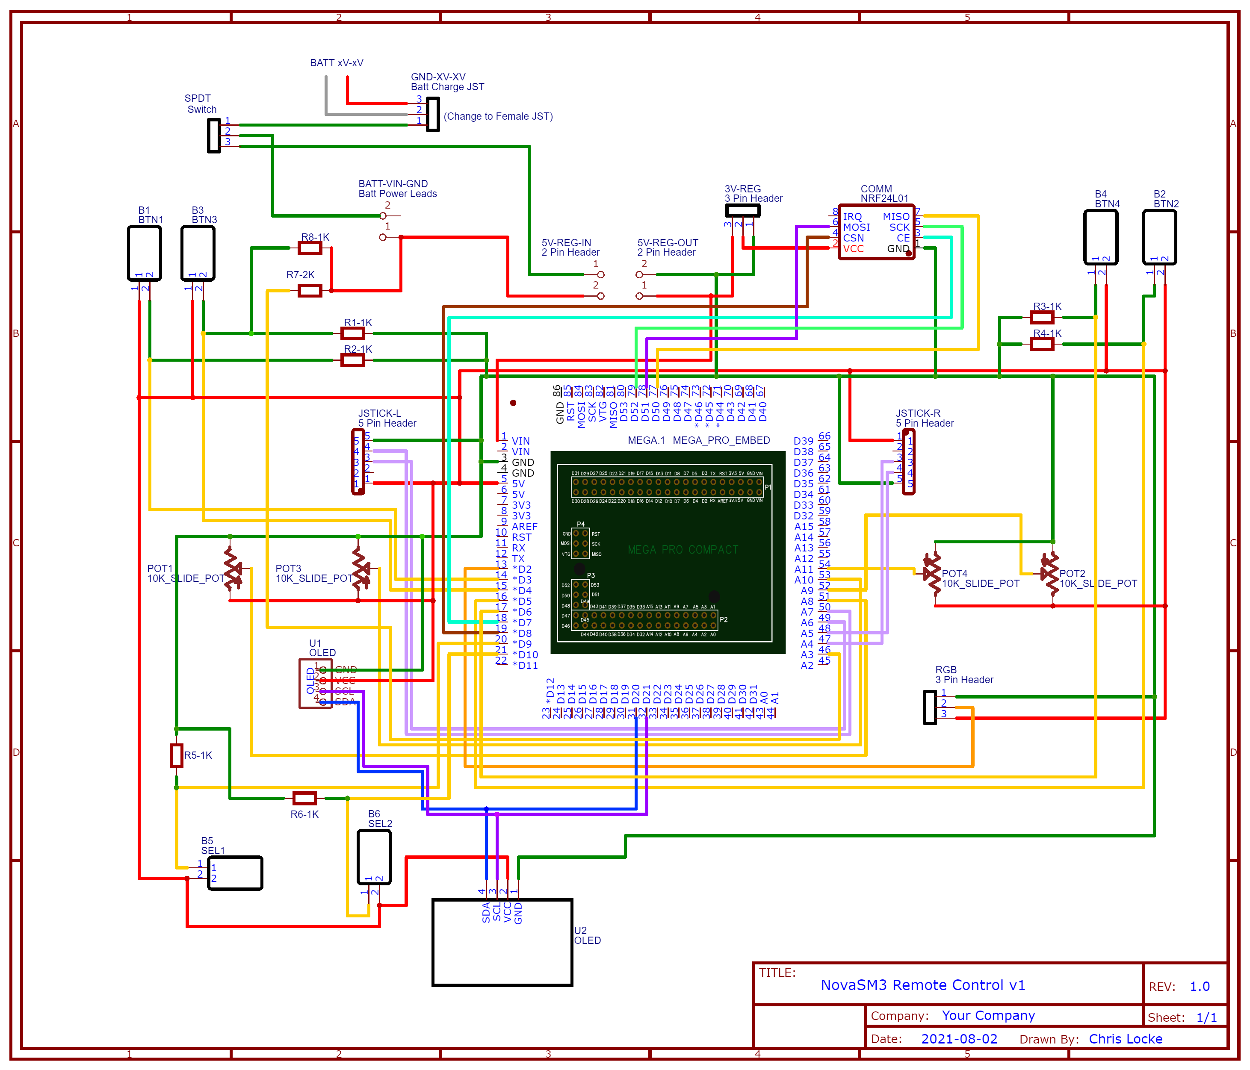
Task: Select the NRF24L01 COMM module box
Action: click(x=877, y=232)
